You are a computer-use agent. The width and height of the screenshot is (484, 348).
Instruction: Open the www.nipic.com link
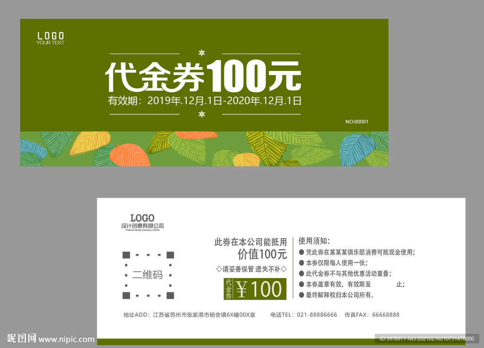[67, 339]
